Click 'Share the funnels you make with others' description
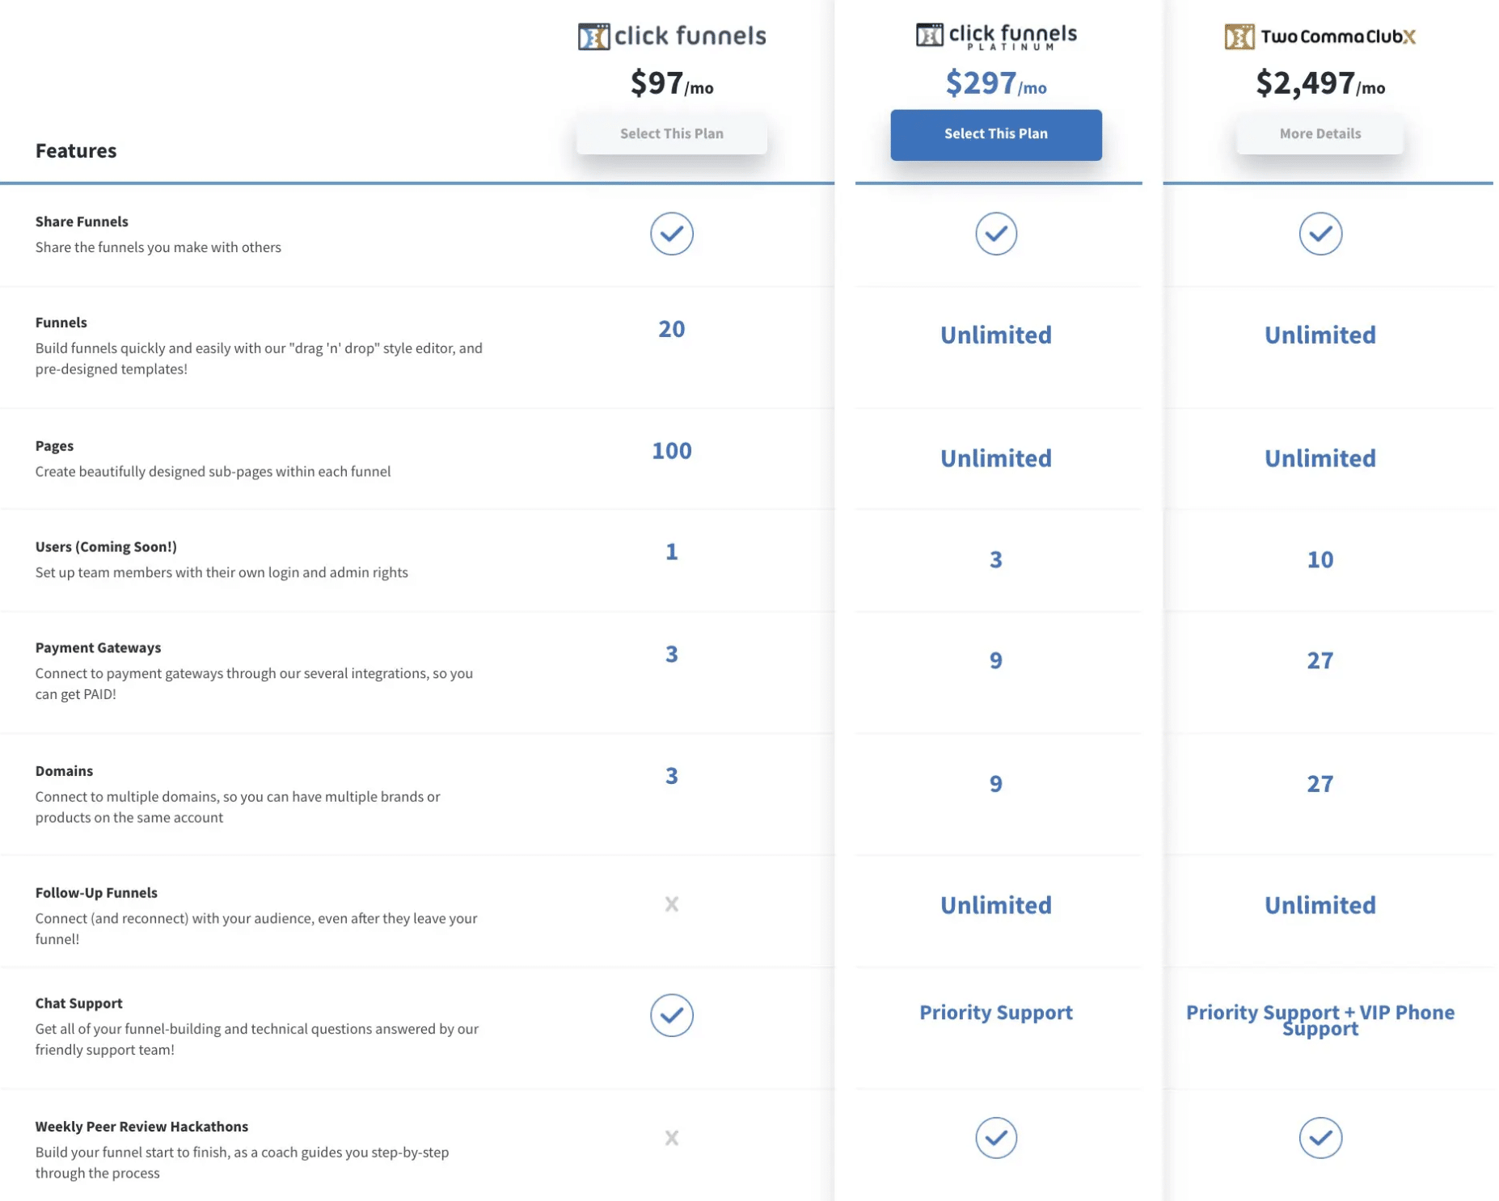1499x1201 pixels. click(158, 247)
